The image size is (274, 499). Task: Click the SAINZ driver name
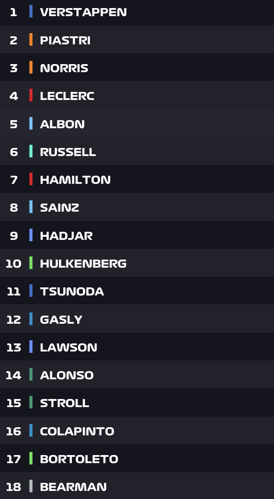click(59, 208)
